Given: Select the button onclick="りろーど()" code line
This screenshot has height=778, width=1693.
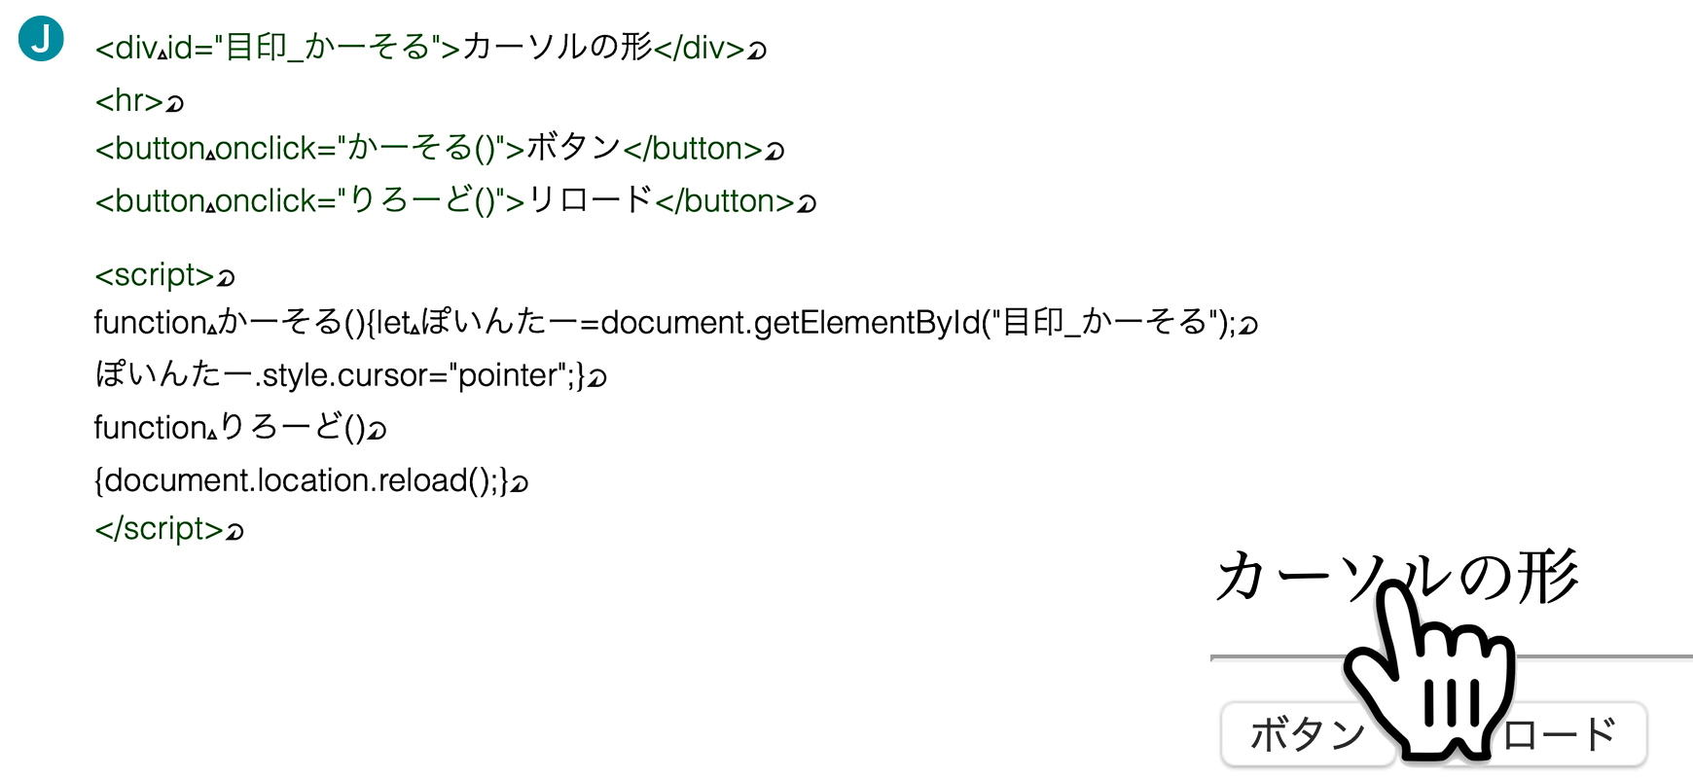Looking at the screenshot, I should (x=455, y=201).
